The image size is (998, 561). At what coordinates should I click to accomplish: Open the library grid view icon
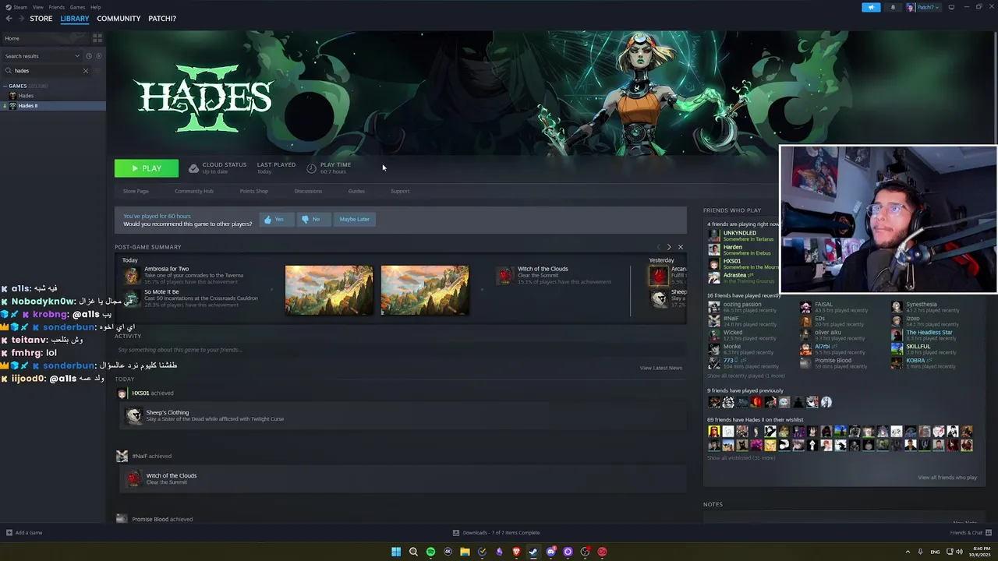[x=97, y=38]
